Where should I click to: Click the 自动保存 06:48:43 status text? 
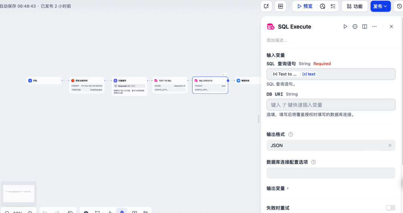coord(18,6)
